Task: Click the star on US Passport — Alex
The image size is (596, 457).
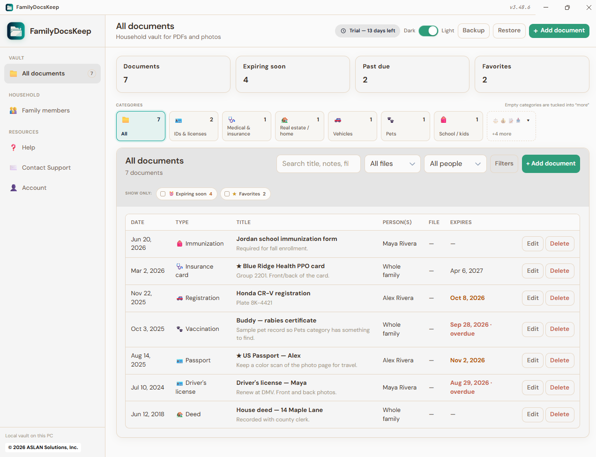Action: [239, 356]
